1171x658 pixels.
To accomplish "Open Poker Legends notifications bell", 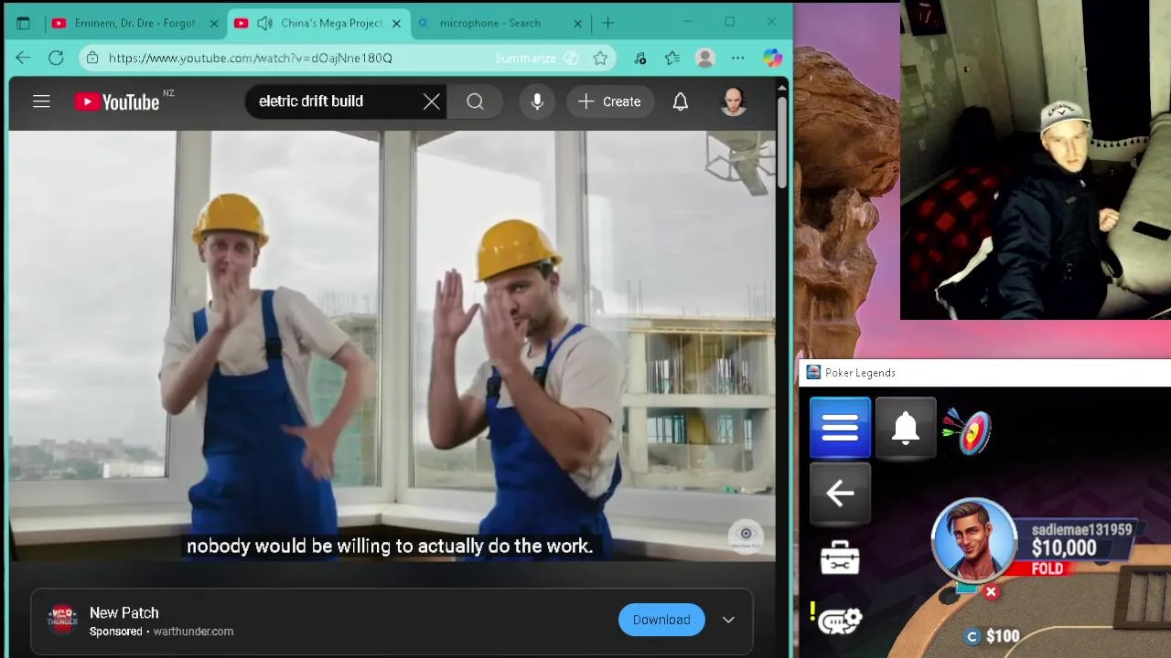I will point(906,427).
